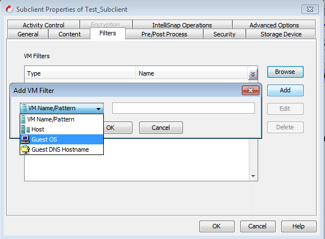Confirm Add VM Filter with OK

pyautogui.click(x=118, y=128)
